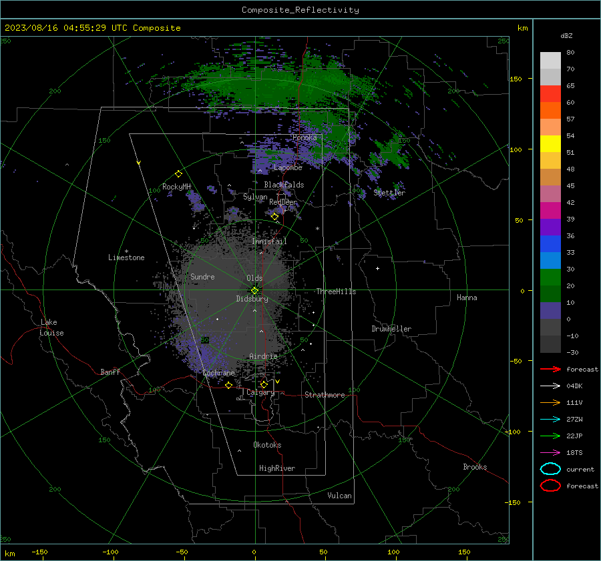The height and width of the screenshot is (561, 601).
Task: Click the magenta 18TS arrow icon
Action: (x=550, y=453)
